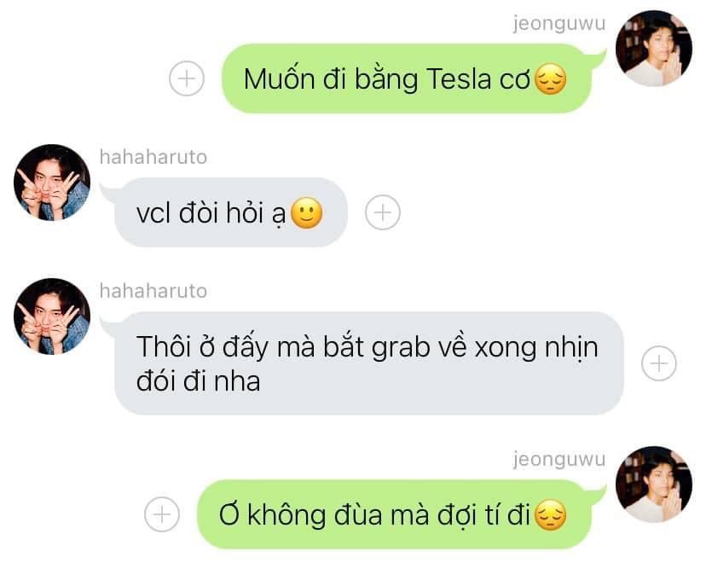Select the 'vcl đòi hỏi ạ' bubble
The image size is (706, 563).
click(225, 212)
